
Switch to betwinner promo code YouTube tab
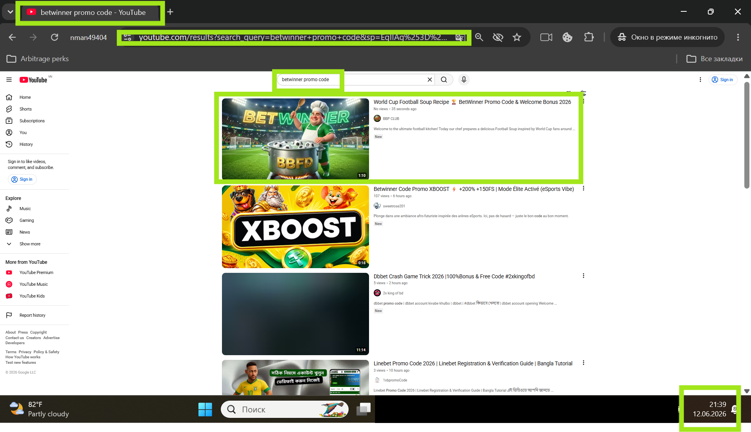coord(90,13)
